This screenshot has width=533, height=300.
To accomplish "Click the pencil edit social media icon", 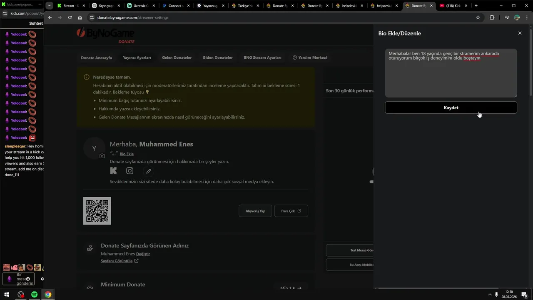I will [x=148, y=171].
